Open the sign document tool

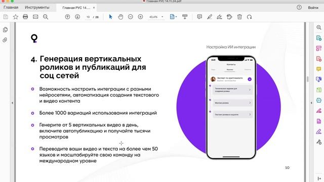[x=219, y=17]
